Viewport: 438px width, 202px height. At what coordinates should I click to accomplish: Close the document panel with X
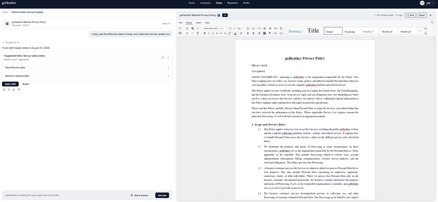pyautogui.click(x=431, y=15)
